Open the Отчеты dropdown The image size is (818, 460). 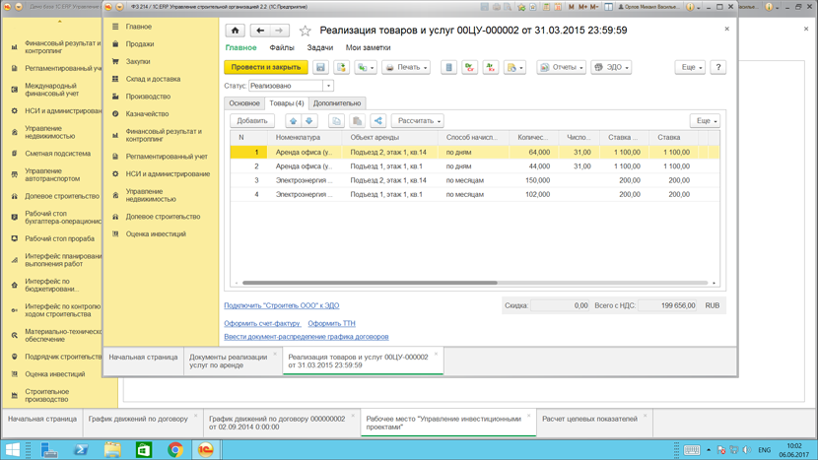[562, 67]
